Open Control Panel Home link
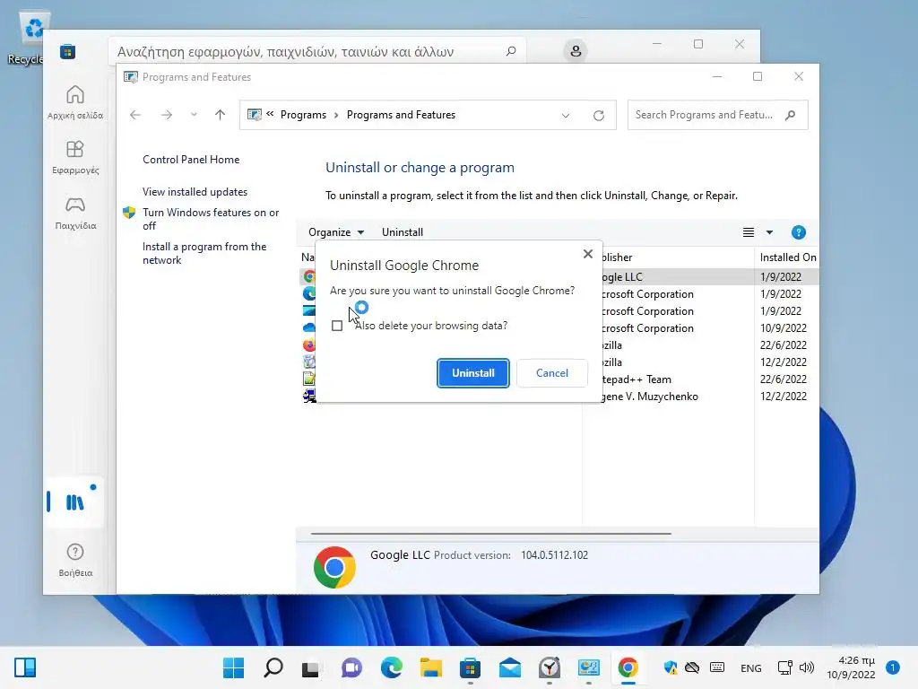The height and width of the screenshot is (689, 918). [191, 160]
